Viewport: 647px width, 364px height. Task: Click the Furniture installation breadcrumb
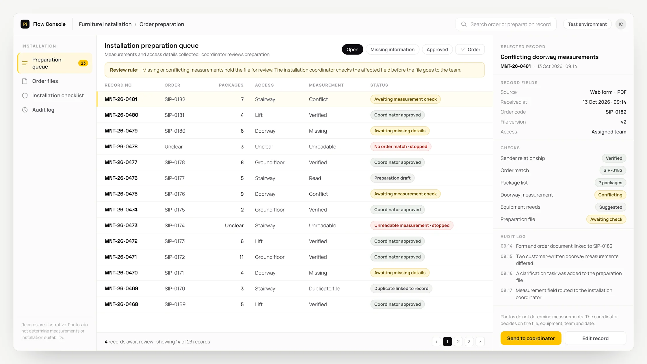105,24
